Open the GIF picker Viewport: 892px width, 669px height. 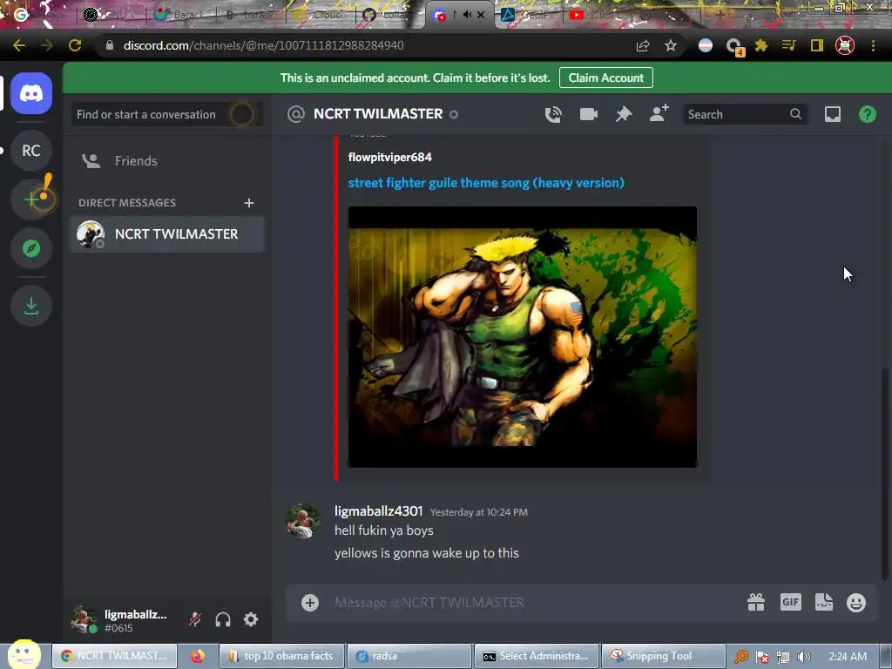pyautogui.click(x=791, y=602)
